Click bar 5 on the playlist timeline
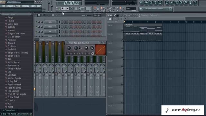 point(155,22)
